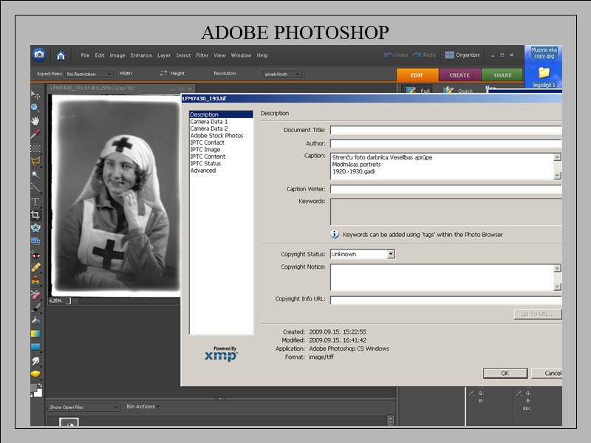Choose the Eyedropper tool
591x443 pixels.
pos(35,134)
